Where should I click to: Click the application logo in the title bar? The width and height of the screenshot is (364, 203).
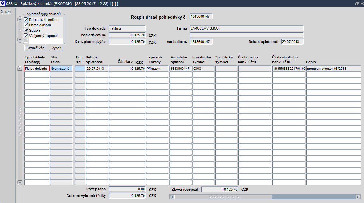pyautogui.click(x=3, y=3)
